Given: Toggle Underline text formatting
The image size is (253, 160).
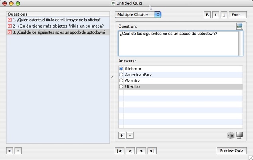Looking at the screenshot, I should coord(224,15).
